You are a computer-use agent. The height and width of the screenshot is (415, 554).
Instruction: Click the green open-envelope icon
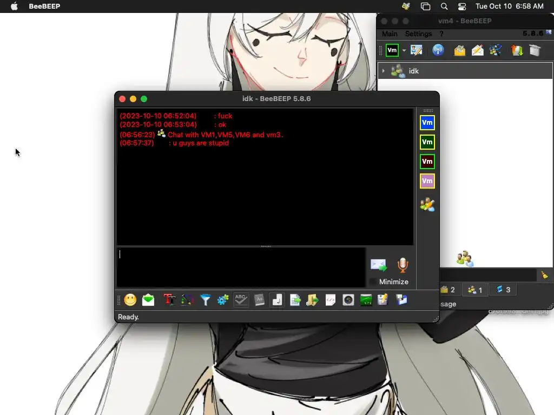point(148,300)
